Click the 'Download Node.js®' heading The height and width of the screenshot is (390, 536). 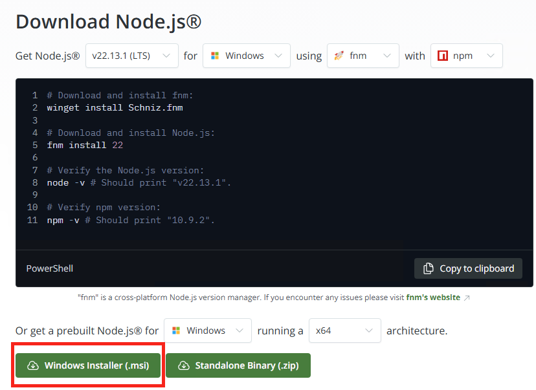(108, 21)
